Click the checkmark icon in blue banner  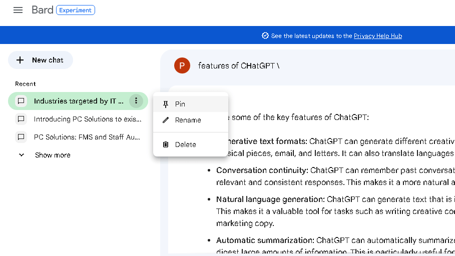point(265,36)
